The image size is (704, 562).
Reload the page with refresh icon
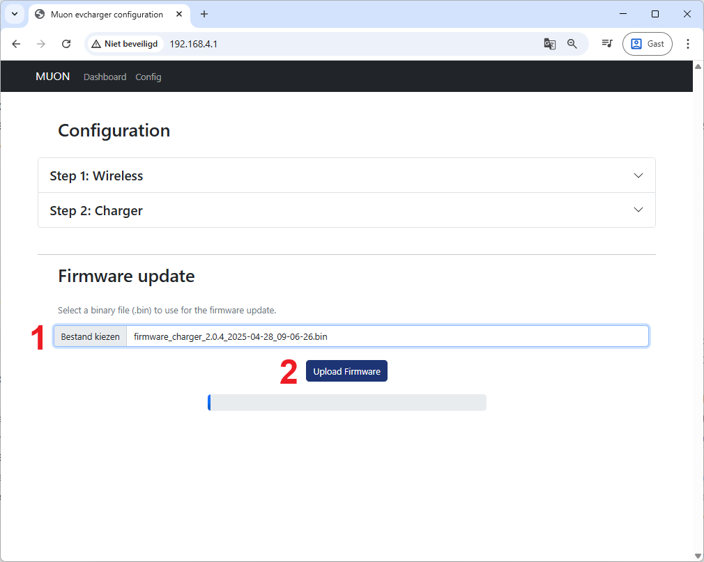click(66, 44)
